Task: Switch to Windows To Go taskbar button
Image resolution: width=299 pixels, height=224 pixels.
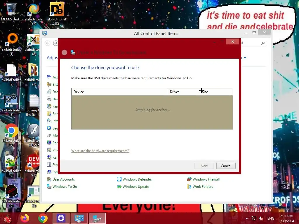Action: pos(97,218)
